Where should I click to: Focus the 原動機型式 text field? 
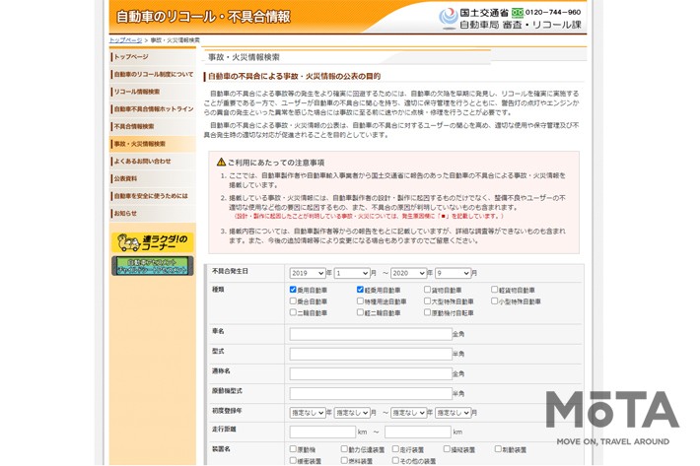[x=371, y=393]
